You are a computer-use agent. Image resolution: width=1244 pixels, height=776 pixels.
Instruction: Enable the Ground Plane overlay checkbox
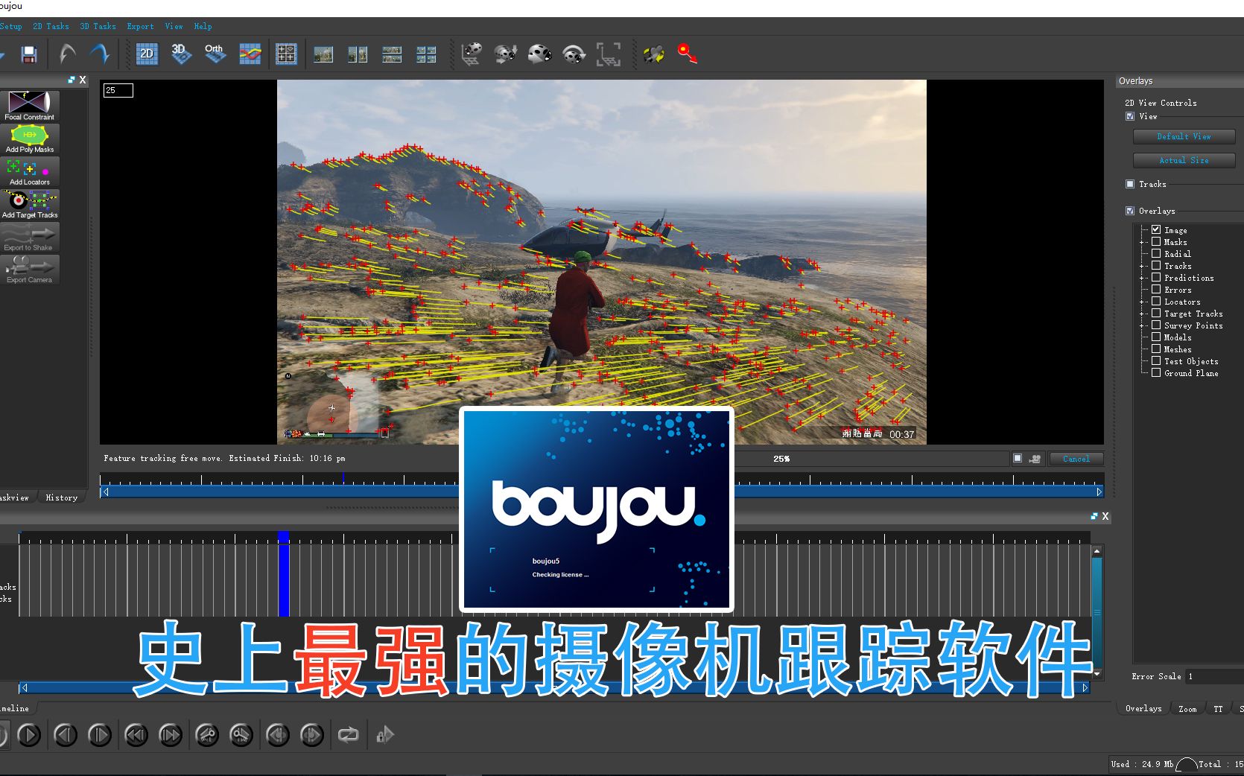(1156, 372)
